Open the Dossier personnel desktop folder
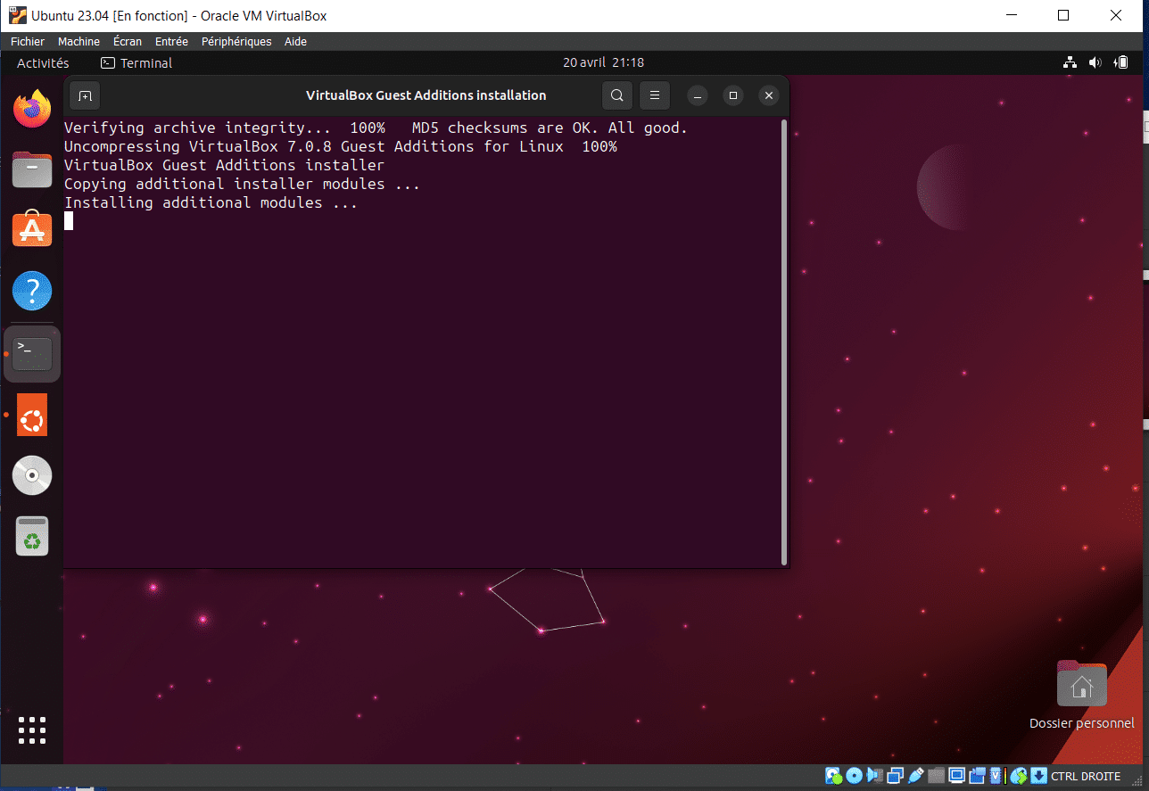Viewport: 1149px width, 791px height. [x=1081, y=685]
